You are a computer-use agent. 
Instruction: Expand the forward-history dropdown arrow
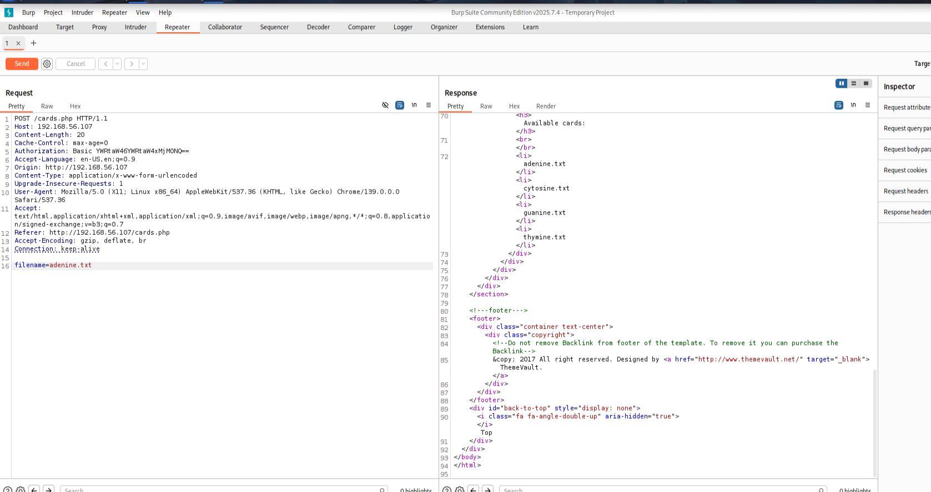point(143,64)
